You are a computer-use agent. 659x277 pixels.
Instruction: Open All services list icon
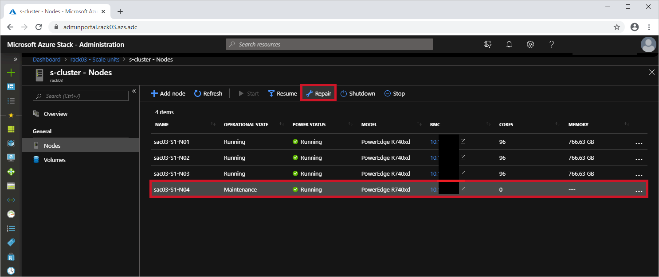click(x=11, y=101)
